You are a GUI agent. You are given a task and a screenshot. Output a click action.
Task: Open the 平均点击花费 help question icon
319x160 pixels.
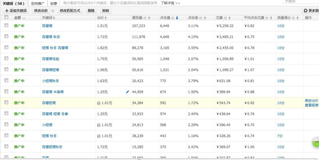(x=267, y=18)
